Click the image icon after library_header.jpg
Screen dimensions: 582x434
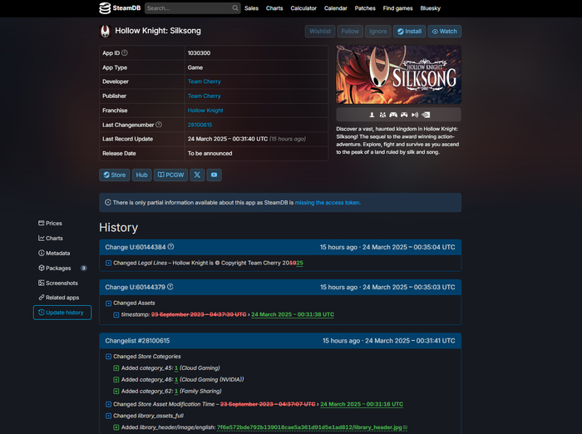pos(406,427)
